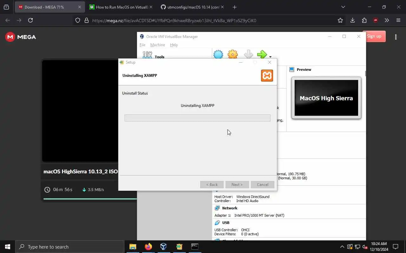The image size is (406, 253).
Task: Click the USB section header icon
Action: pos(217,223)
